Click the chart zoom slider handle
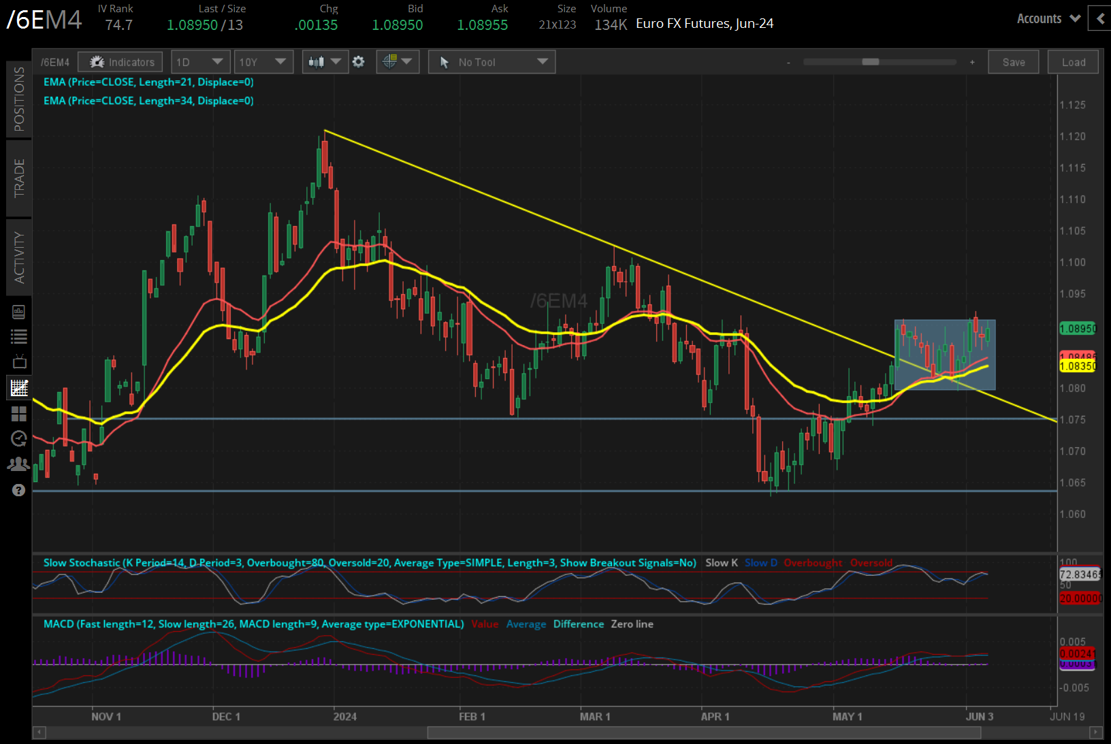1111x744 pixels. [870, 62]
